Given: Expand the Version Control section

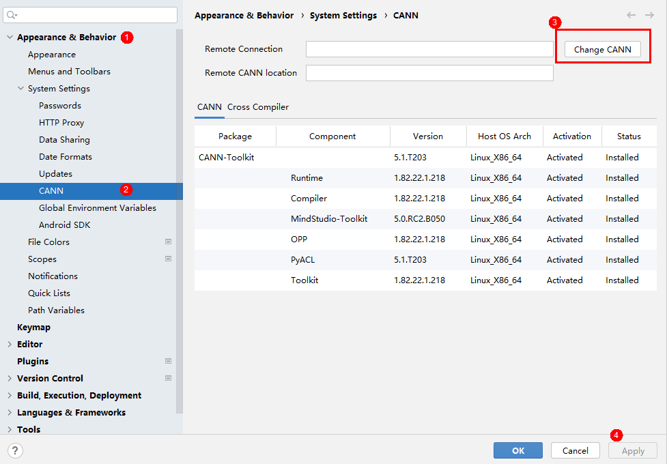Looking at the screenshot, I should click(10, 378).
